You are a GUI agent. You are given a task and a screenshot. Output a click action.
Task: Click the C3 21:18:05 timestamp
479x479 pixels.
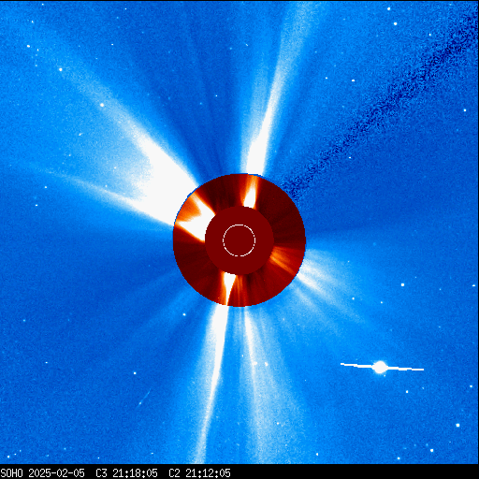point(126,473)
